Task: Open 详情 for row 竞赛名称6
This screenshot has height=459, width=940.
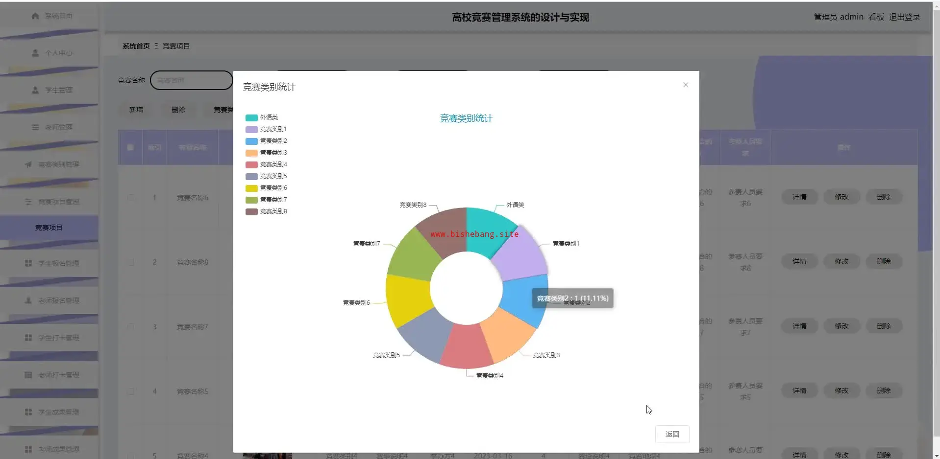Action: 799,197
